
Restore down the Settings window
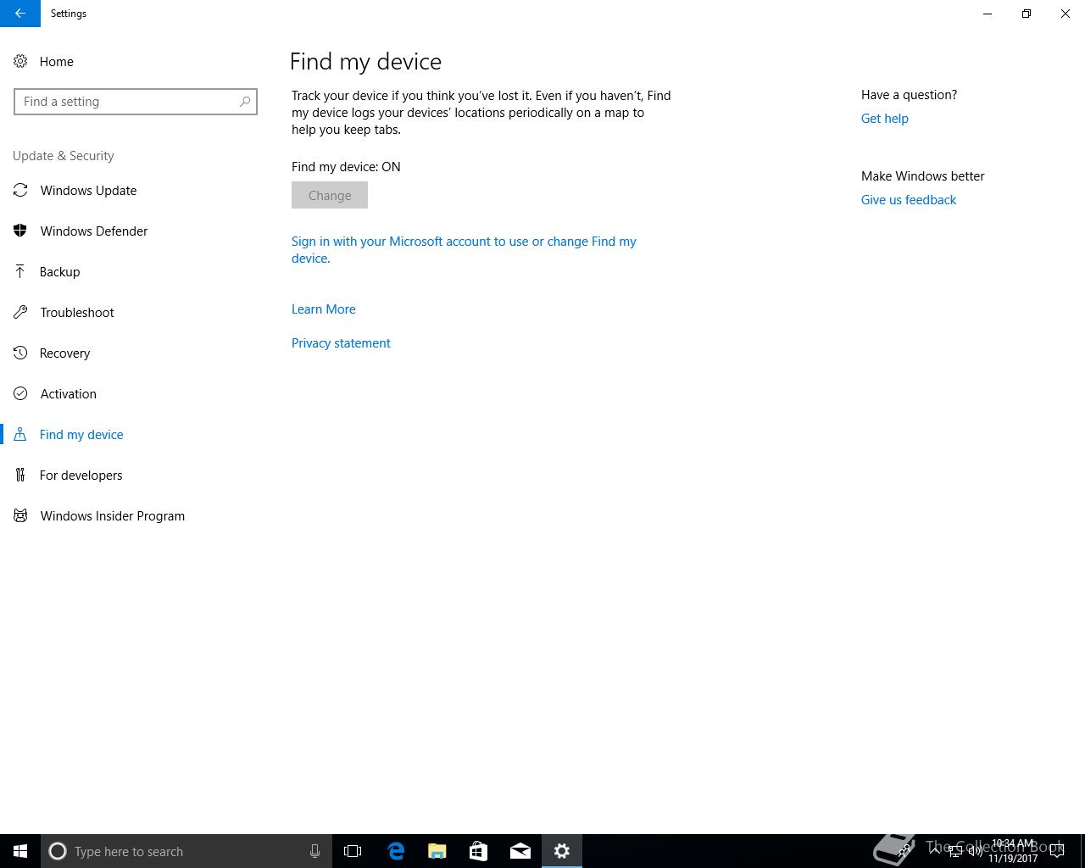1027,14
